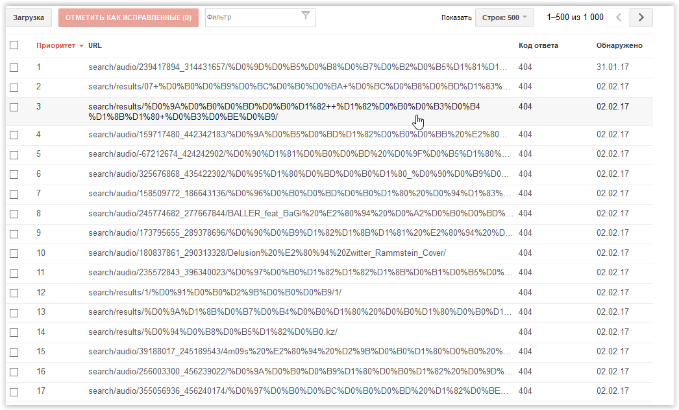
Task: Focus the Фильтр input field
Action: 252,17
